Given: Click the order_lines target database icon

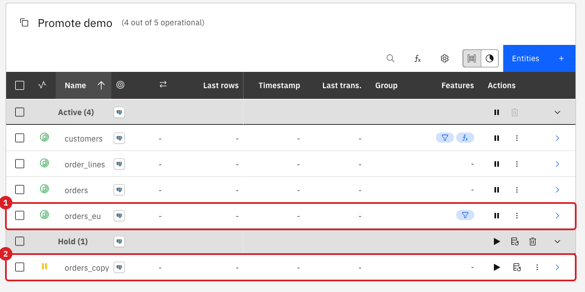Looking at the screenshot, I should pyautogui.click(x=119, y=164).
